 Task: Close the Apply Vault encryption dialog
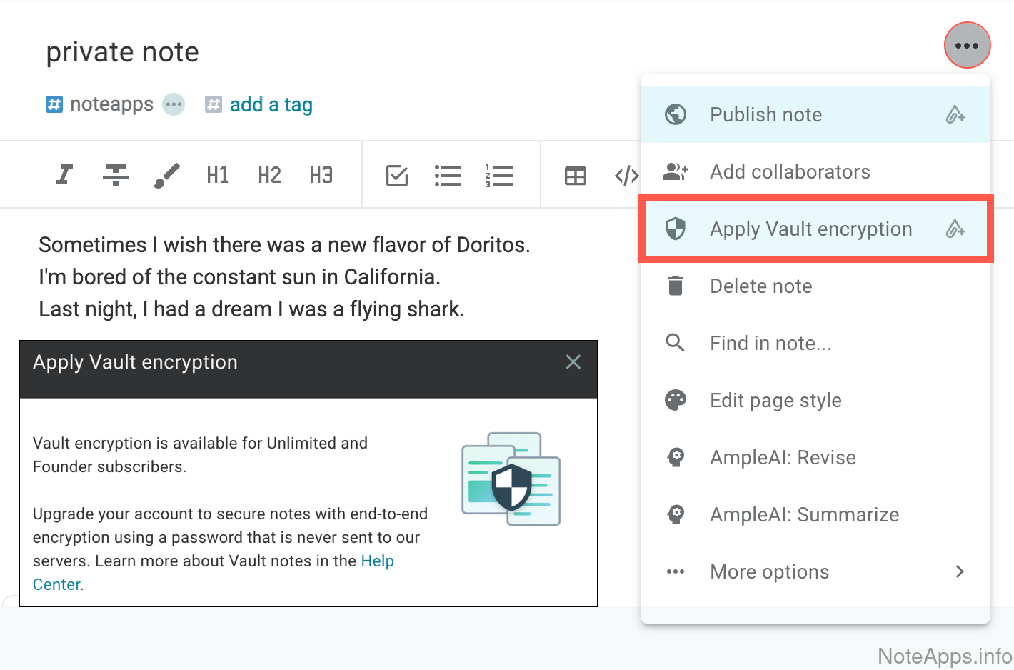coord(573,362)
